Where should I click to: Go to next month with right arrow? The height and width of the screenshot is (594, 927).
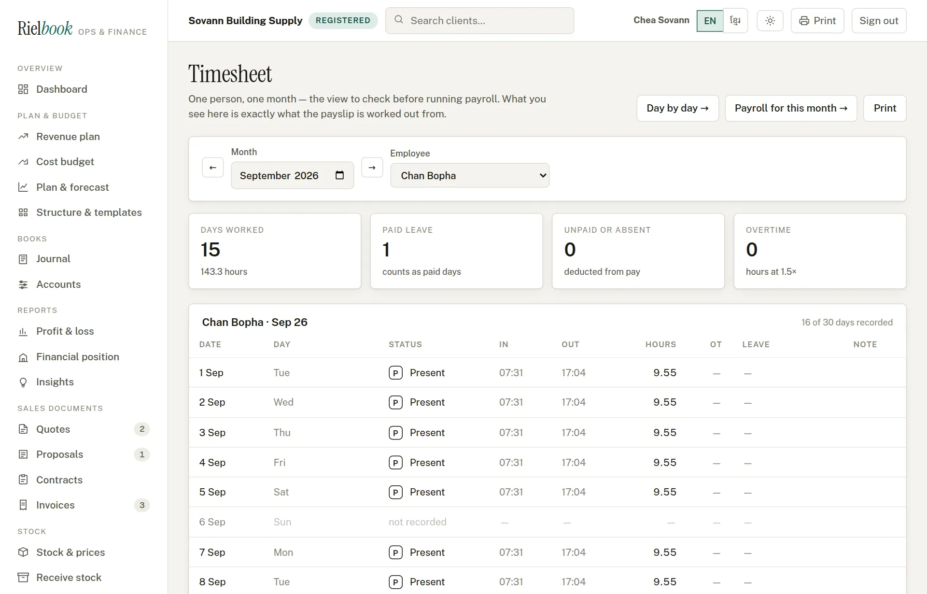click(x=372, y=168)
